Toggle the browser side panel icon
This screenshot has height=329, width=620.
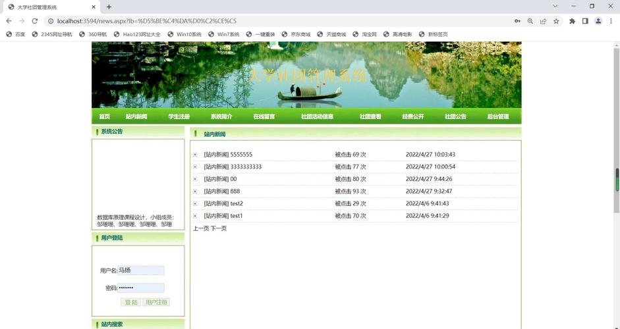[x=585, y=21]
